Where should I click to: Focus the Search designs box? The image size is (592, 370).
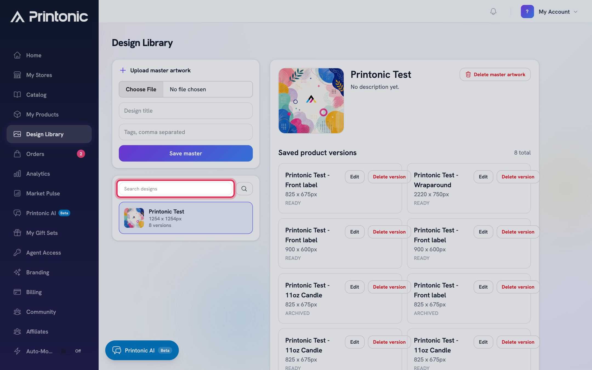(x=175, y=189)
